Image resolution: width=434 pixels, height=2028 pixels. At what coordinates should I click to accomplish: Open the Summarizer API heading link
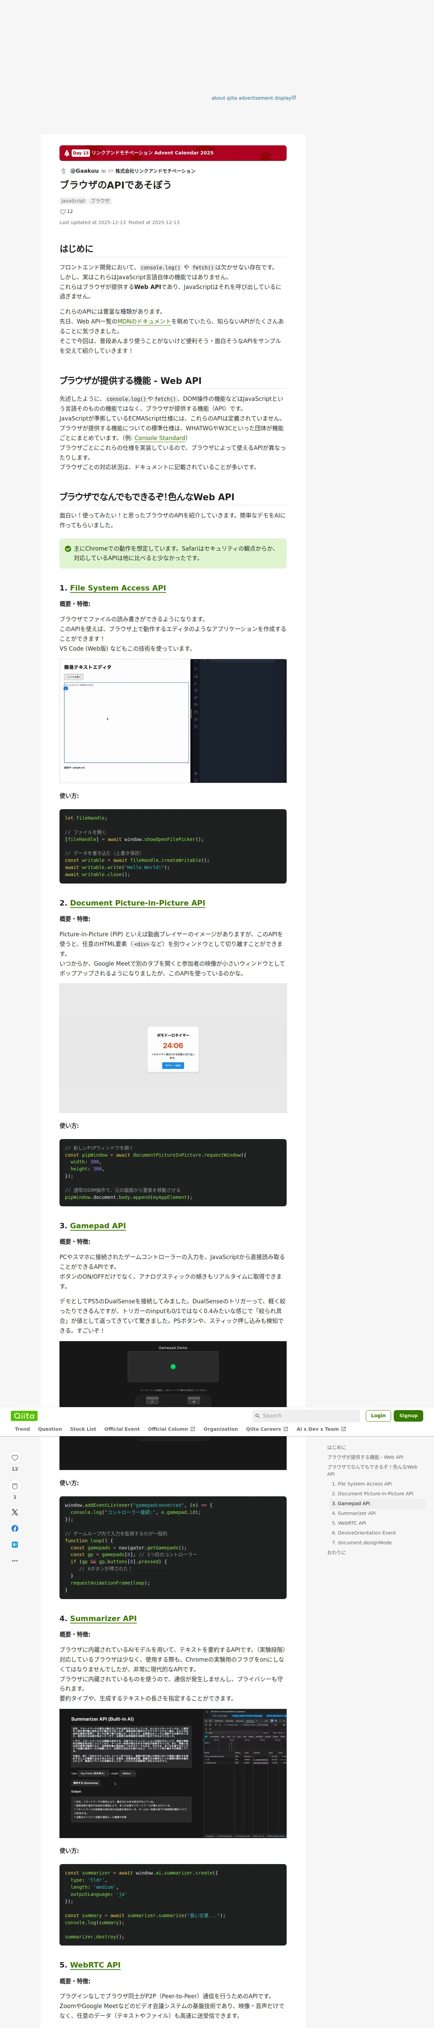103,1619
